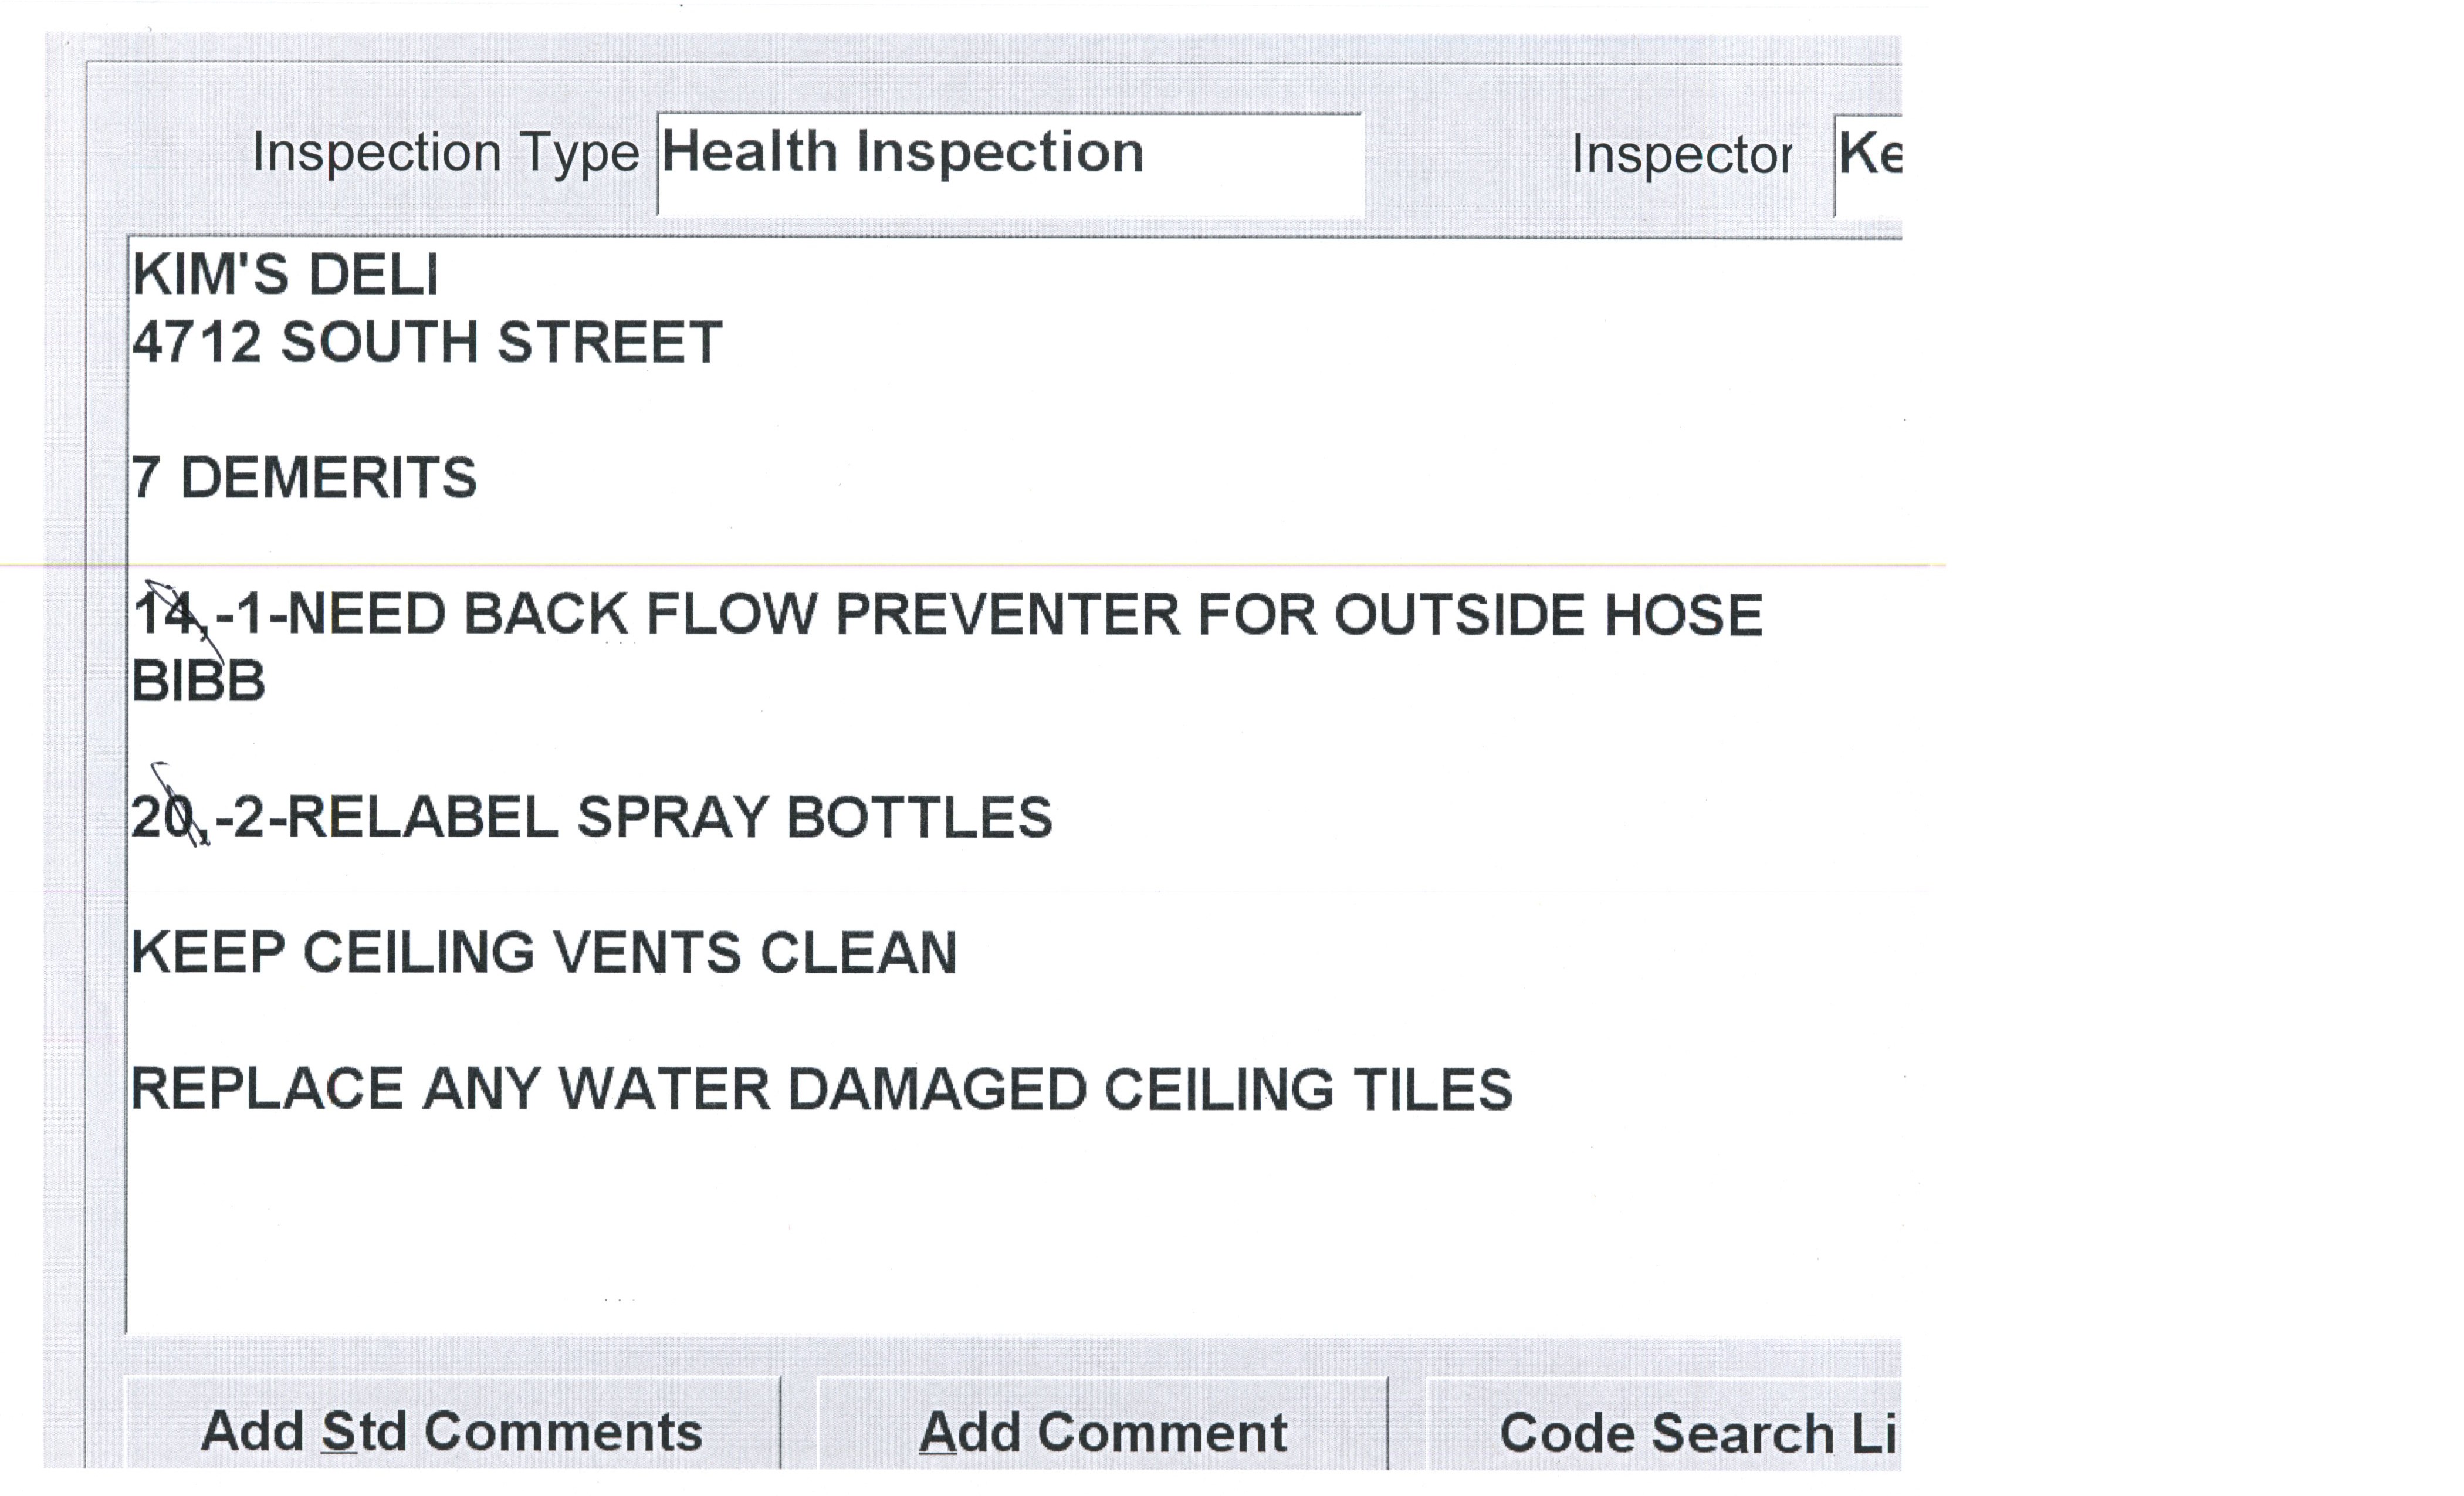
Task: Click the crossed-out number 20
Action: coord(165,818)
